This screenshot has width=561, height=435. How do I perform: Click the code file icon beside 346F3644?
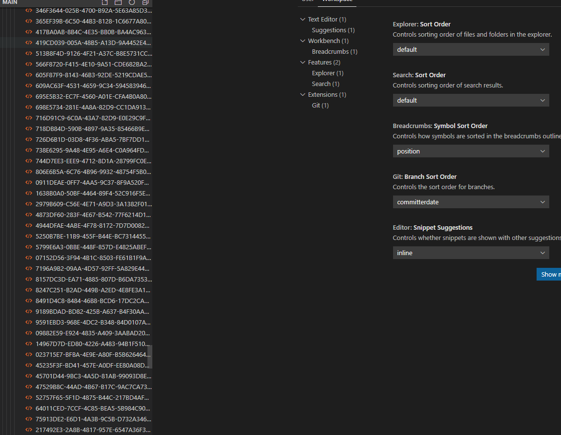point(28,10)
